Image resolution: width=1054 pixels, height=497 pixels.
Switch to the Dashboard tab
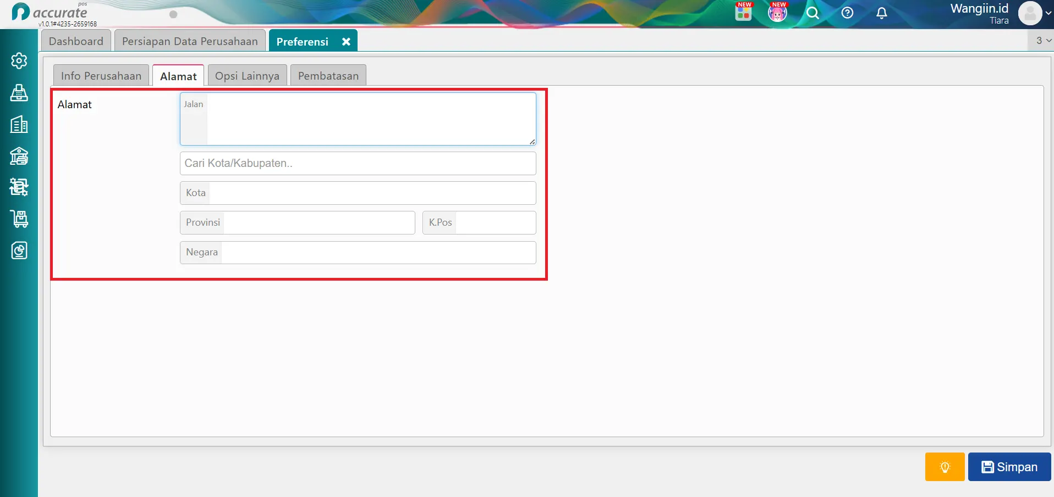click(76, 41)
